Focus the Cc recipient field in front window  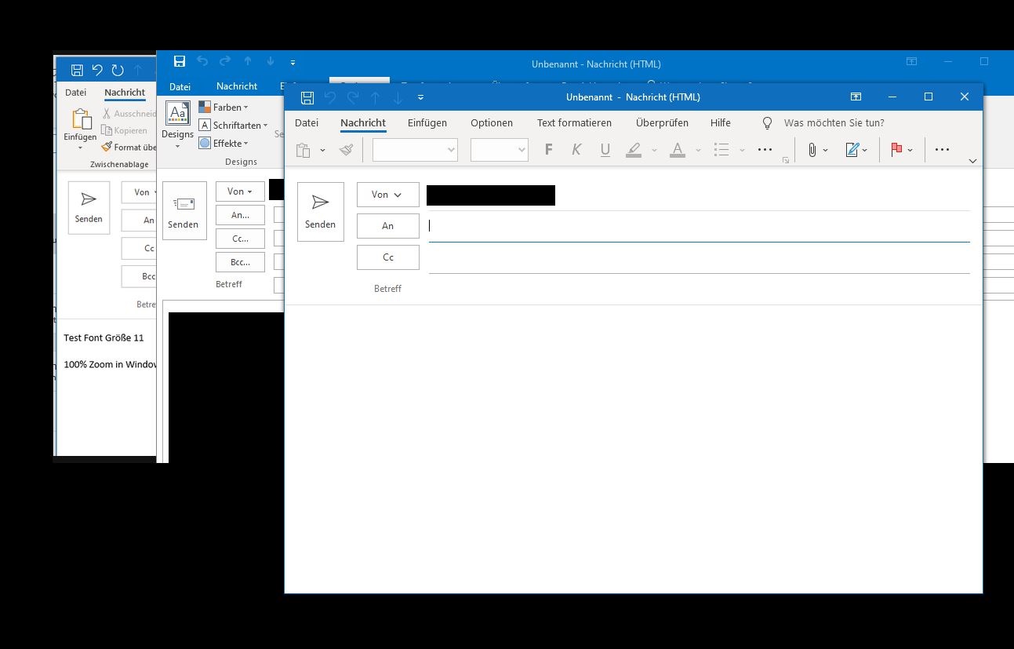click(x=699, y=257)
